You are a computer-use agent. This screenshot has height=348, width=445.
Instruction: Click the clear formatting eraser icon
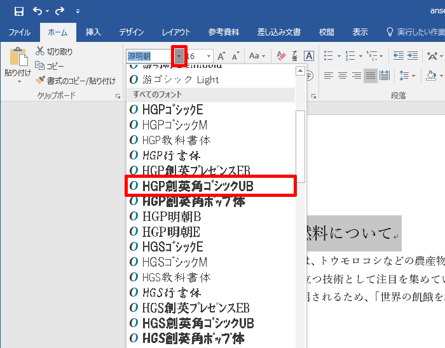(281, 56)
